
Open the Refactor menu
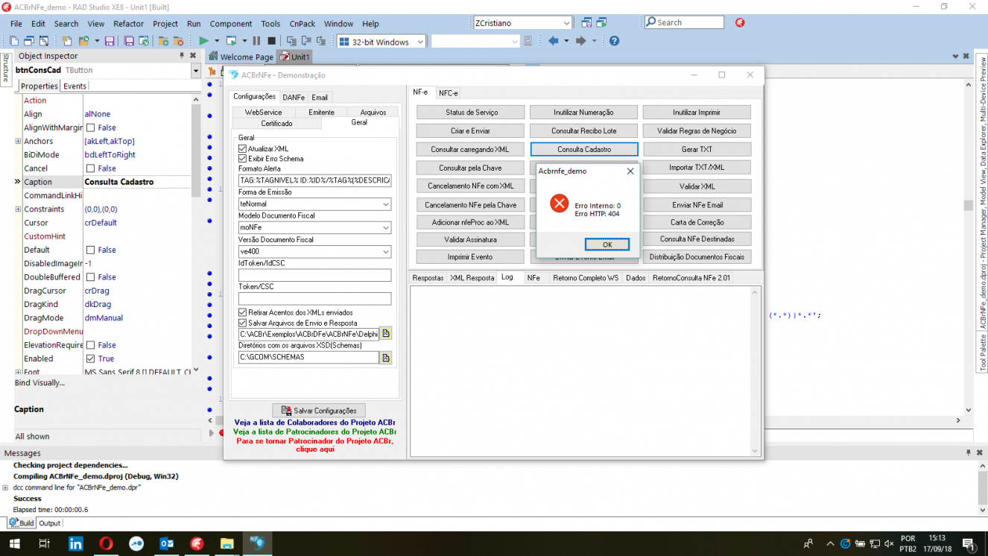129,24
